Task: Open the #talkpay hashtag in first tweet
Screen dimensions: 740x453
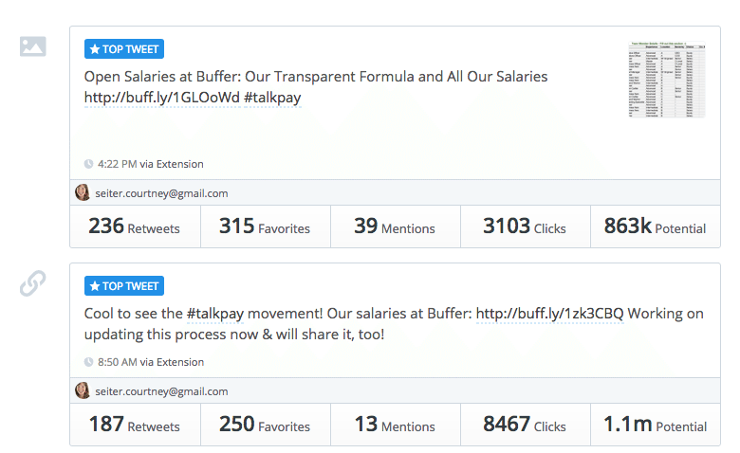Action: [273, 98]
